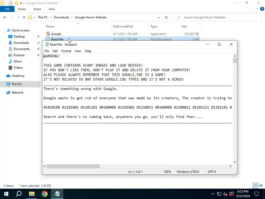Open Pictures in navigation pane
Viewport: 265px width, 199px height.
[19, 55]
